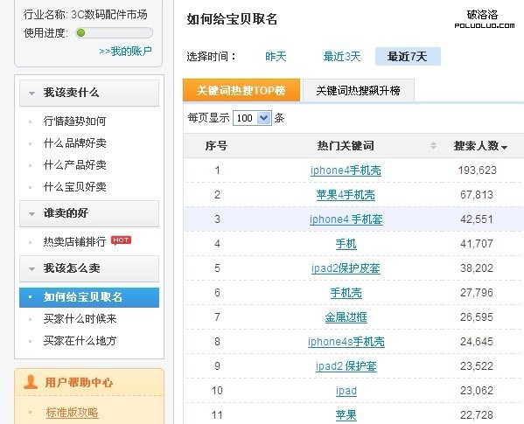The height and width of the screenshot is (424, 524).
Task: Switch to 关键词热搜飙升榜 tab
Action: pyautogui.click(x=359, y=90)
